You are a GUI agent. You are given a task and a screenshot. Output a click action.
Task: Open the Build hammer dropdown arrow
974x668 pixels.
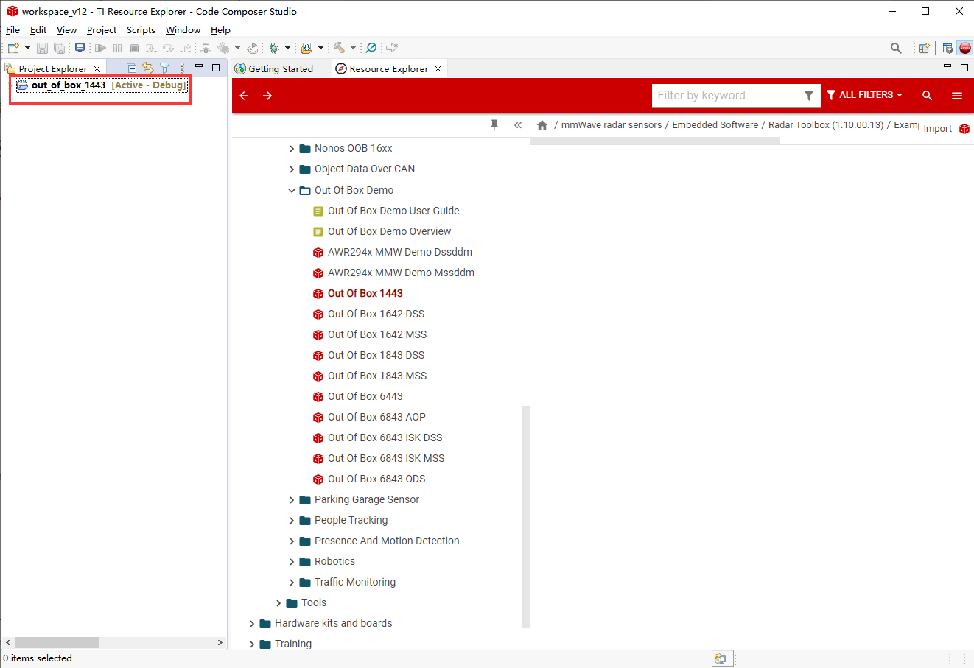(353, 48)
